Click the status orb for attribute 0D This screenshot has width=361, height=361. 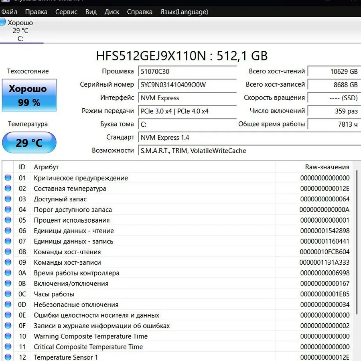pyautogui.click(x=8, y=304)
